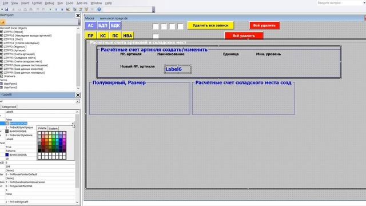This screenshot has height=206, width=366.
Task: Click the '1 - fmBackStyleOpaque' property value
Action: coord(19,128)
